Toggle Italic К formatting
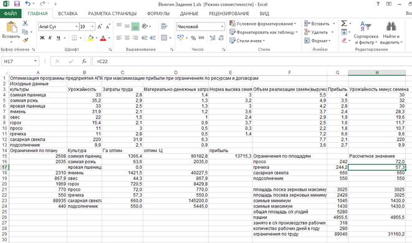 click(50, 38)
